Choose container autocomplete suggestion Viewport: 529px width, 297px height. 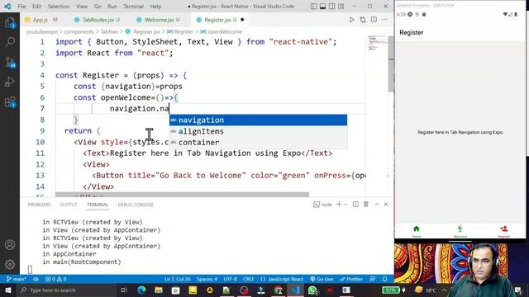[258, 143]
